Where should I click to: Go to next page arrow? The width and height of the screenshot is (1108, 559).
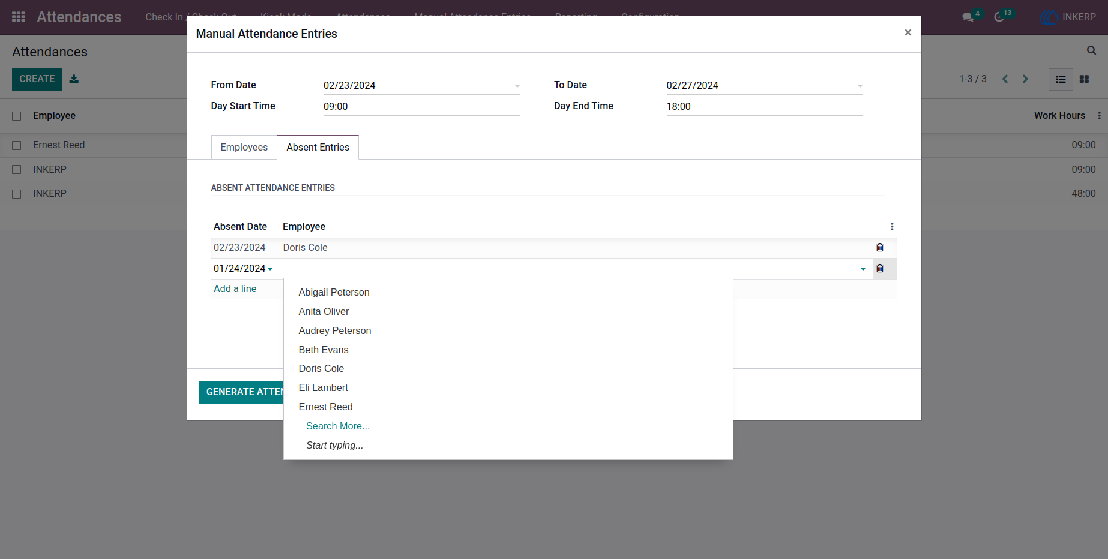pos(1025,79)
